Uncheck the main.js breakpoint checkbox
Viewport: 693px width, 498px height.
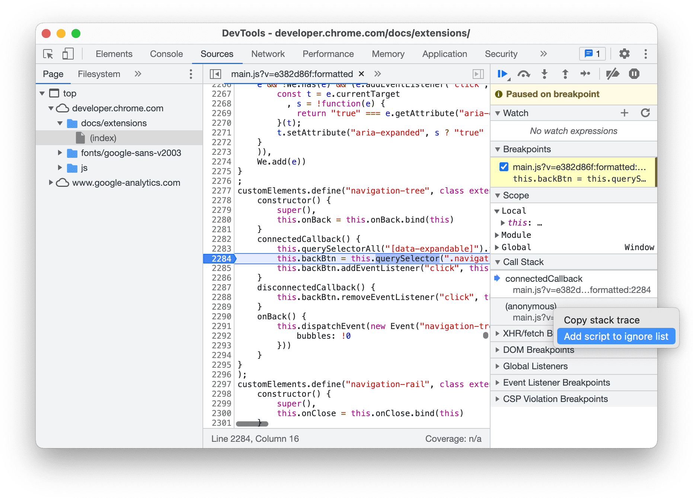click(x=504, y=167)
